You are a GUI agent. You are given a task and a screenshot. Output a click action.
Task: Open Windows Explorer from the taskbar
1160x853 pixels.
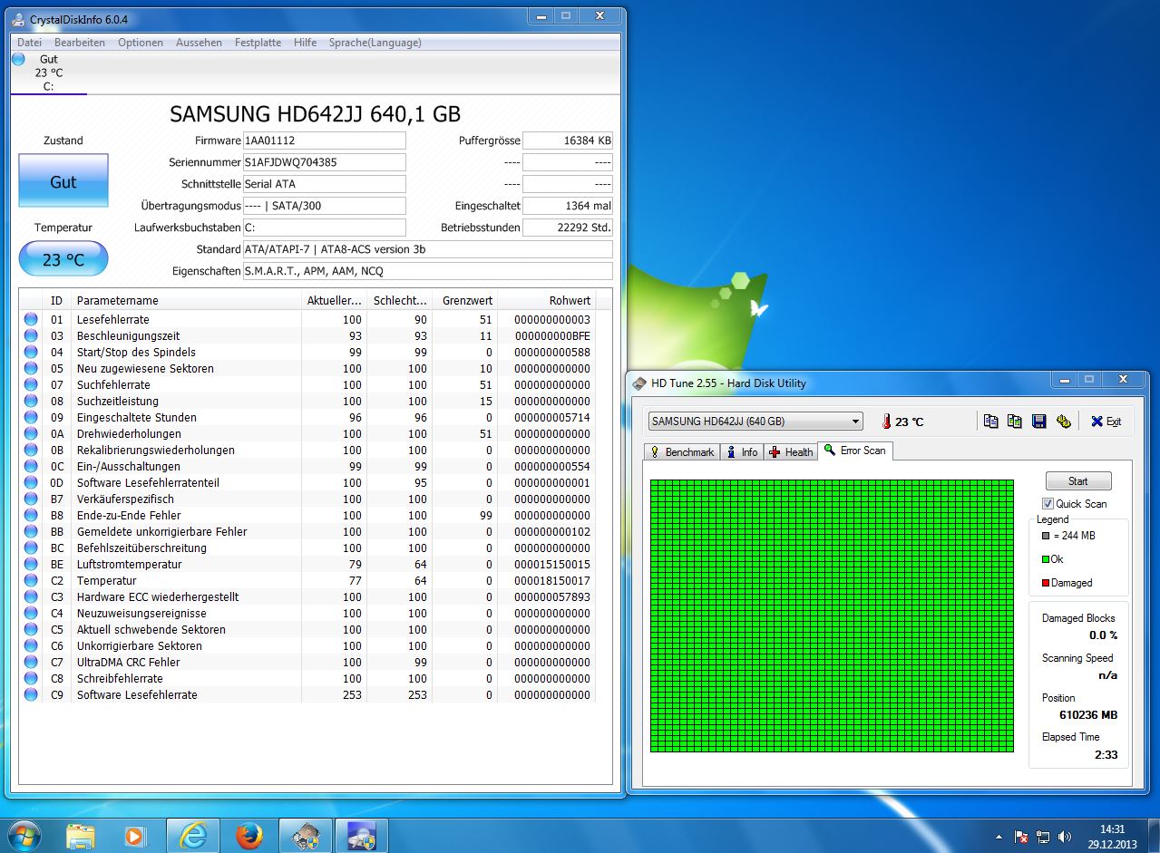click(x=80, y=835)
